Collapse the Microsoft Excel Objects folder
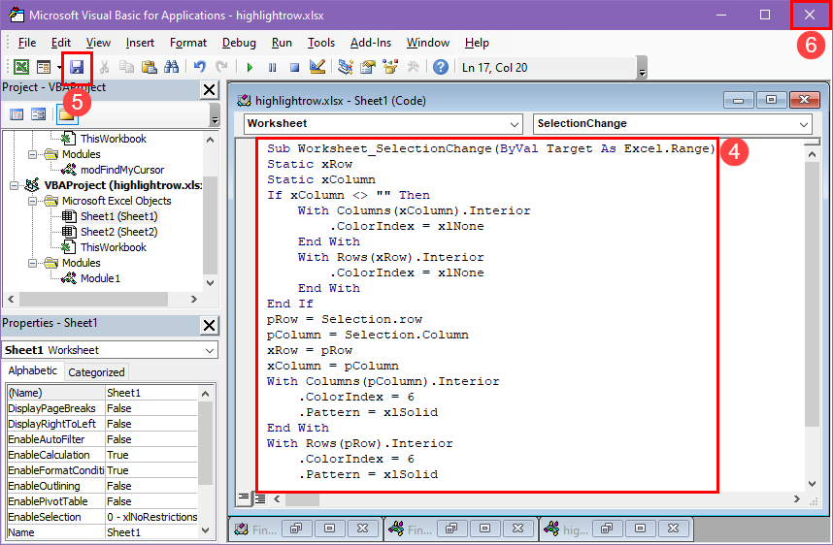 tap(32, 201)
